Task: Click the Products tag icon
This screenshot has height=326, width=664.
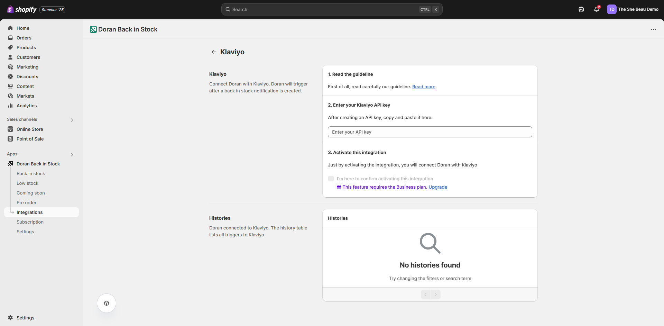Action: tap(10, 47)
